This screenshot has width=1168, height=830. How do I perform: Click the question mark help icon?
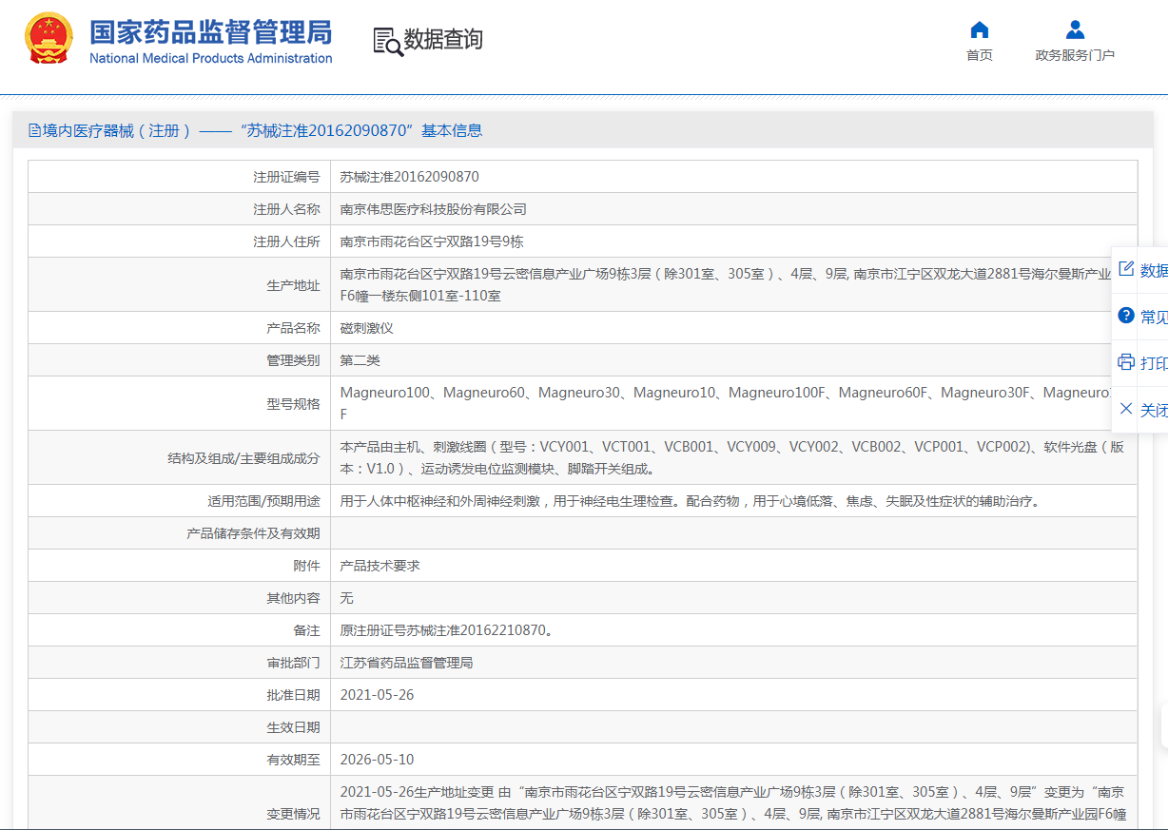pos(1126,316)
